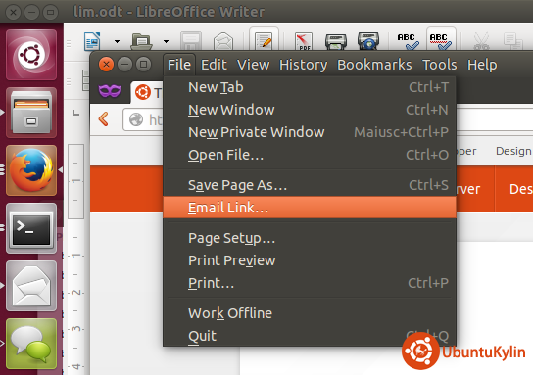
Task: Click Writer horizontal ruler tab-stop corner
Action: pyautogui.click(x=76, y=113)
